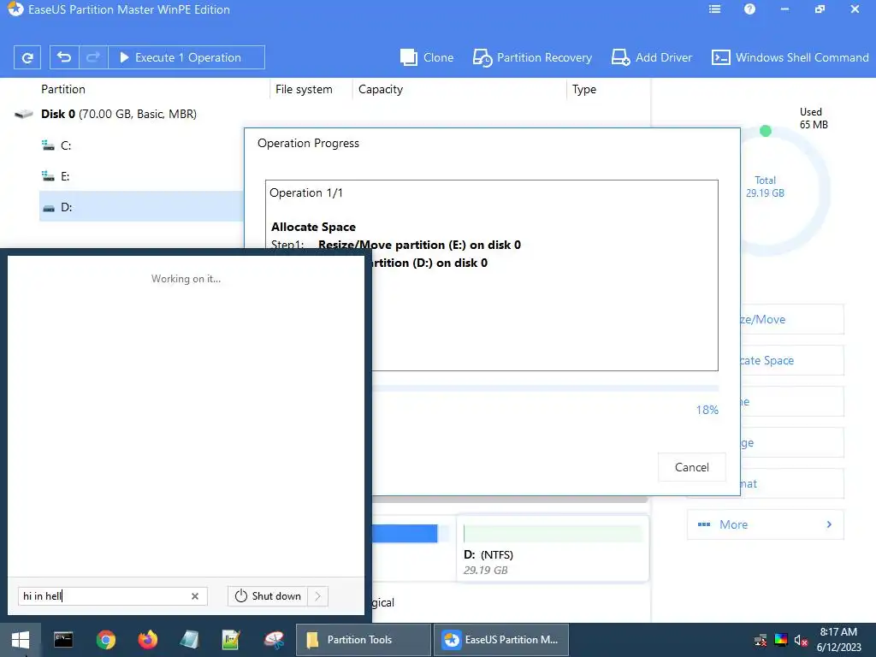Undo the last pending operation
Image resolution: width=876 pixels, height=657 pixels.
tap(64, 57)
